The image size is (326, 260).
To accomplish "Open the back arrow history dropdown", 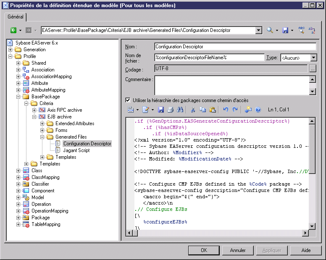I will click(x=20, y=31).
